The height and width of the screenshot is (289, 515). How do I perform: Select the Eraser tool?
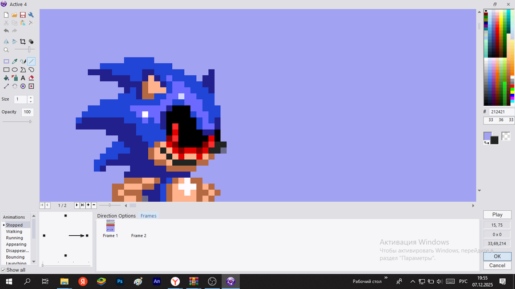coord(31,78)
